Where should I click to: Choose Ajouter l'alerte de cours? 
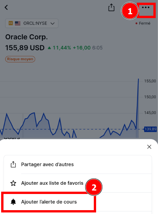coord(78,202)
